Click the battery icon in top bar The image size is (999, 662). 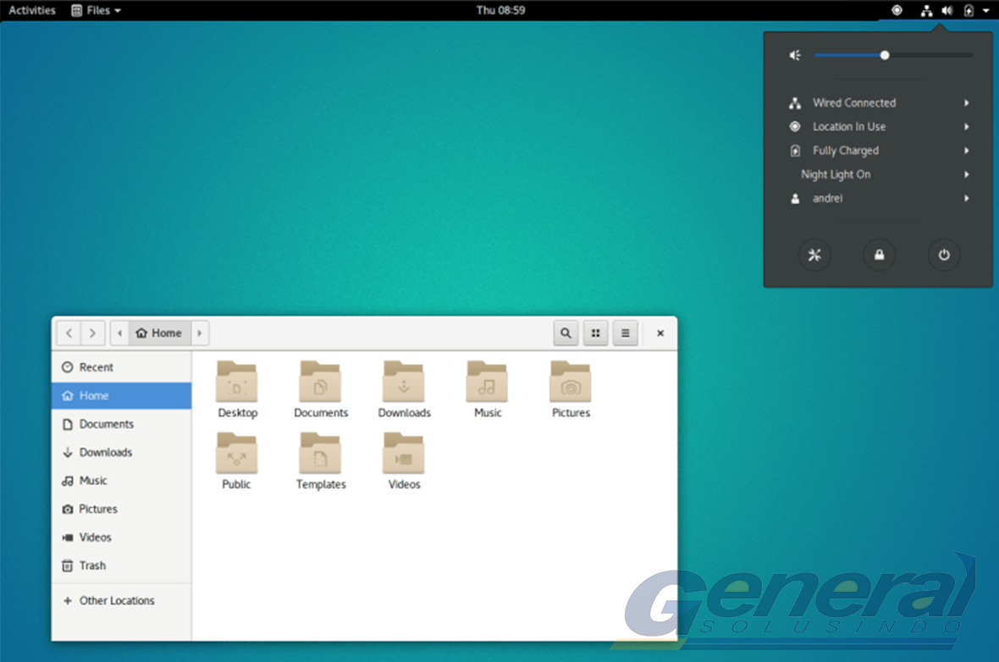click(x=969, y=10)
